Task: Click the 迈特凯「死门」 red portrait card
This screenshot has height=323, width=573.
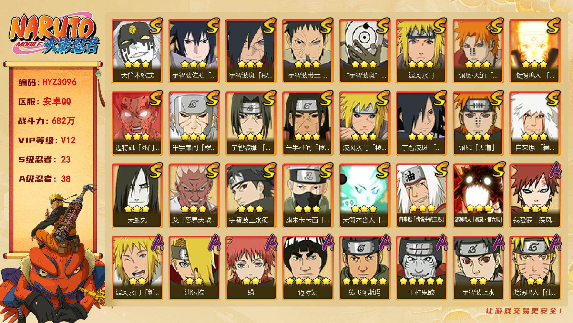Action: coord(137,123)
